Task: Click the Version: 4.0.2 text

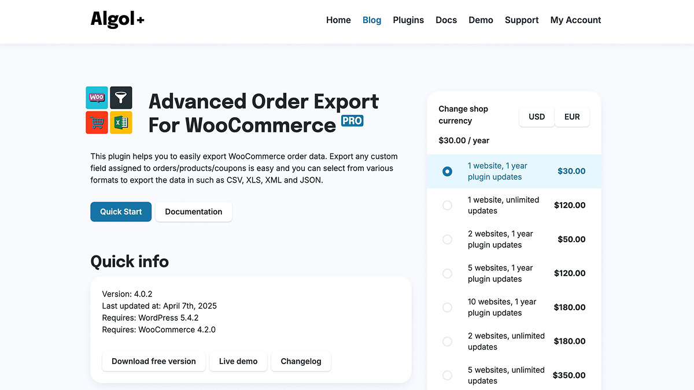Action: point(127,294)
